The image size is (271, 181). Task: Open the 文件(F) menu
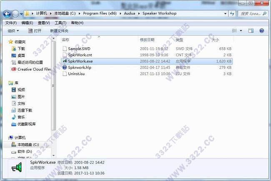pos(11,23)
